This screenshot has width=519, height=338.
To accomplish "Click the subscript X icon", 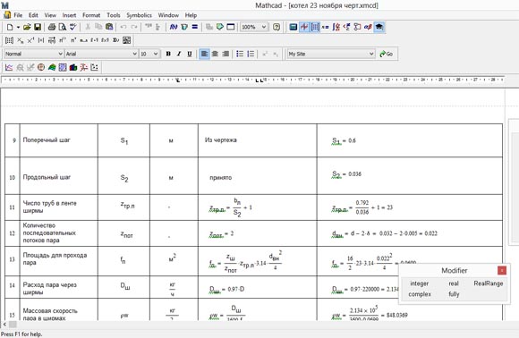I will (21, 40).
